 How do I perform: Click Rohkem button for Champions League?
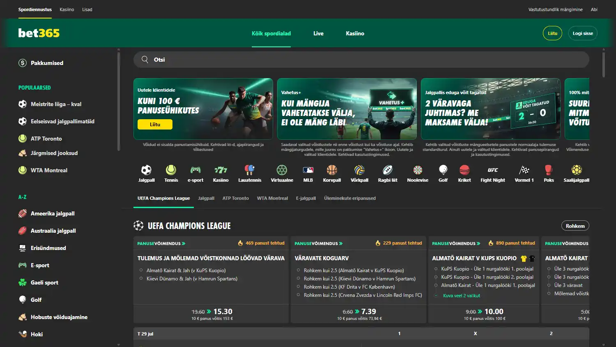[575, 226]
